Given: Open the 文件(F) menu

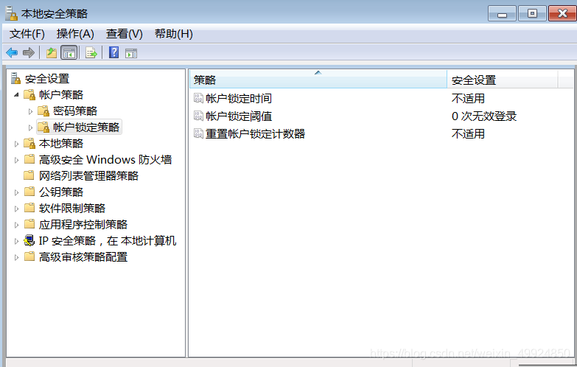Looking at the screenshot, I should [27, 34].
